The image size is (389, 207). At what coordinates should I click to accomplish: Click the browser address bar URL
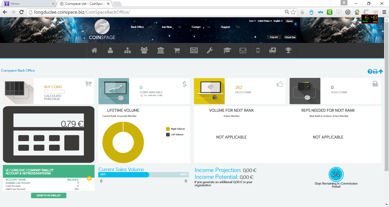(x=82, y=12)
